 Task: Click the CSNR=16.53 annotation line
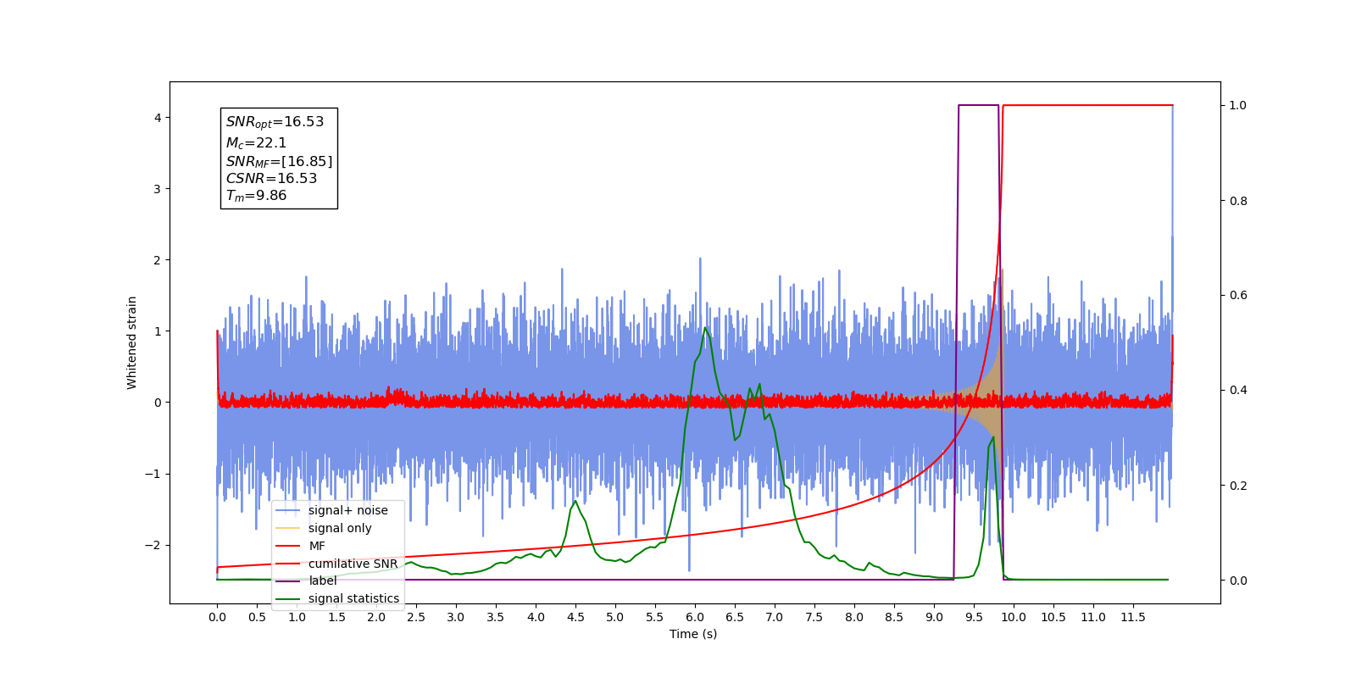[271, 178]
